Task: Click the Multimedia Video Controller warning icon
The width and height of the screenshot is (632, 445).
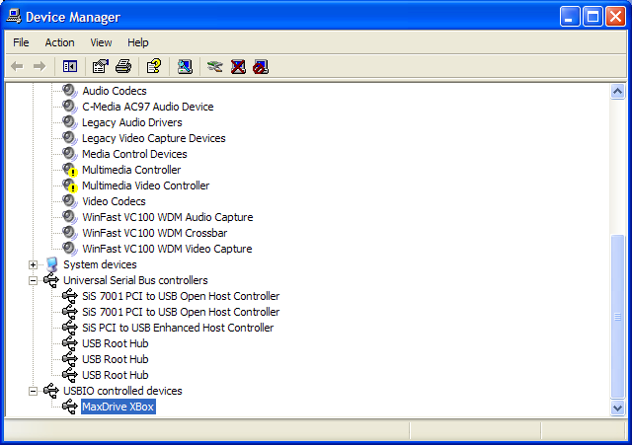Action: (x=70, y=185)
